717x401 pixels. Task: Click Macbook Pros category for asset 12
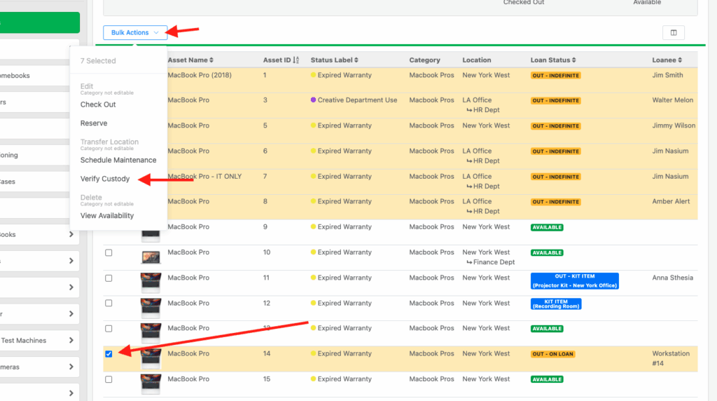431,303
